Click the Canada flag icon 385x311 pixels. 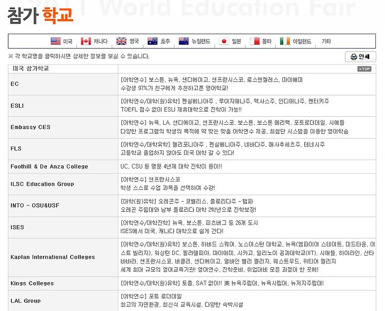(86, 41)
